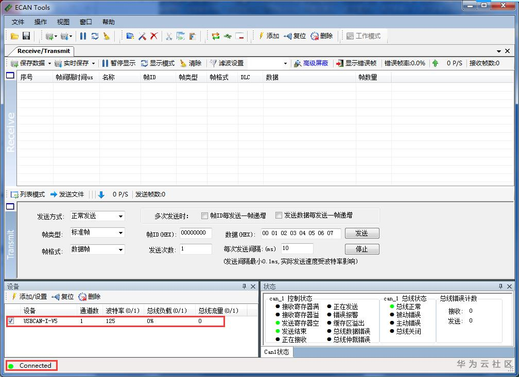Toggle the Receive panel square icon
This screenshot has width=519, height=377.
(10, 76)
